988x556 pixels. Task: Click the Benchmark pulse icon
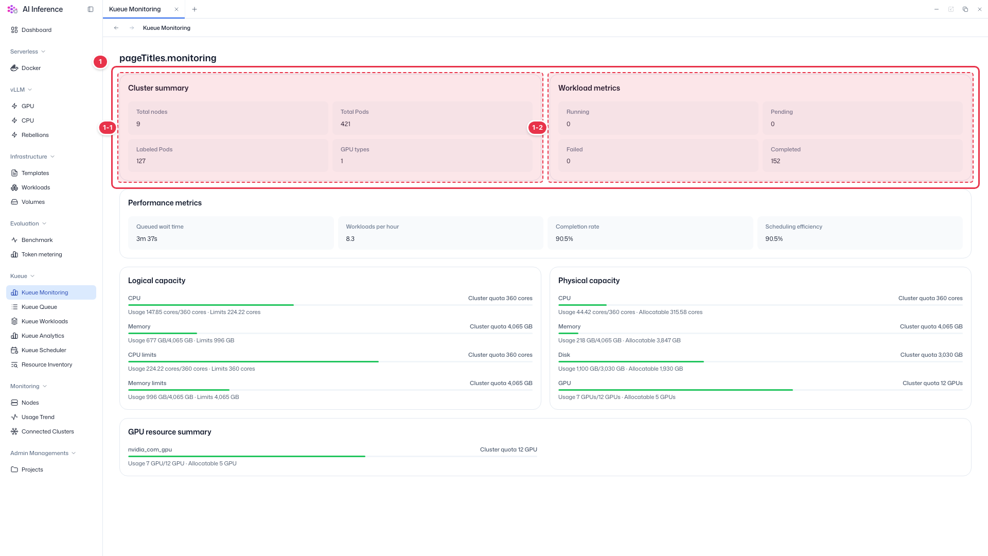pyautogui.click(x=14, y=240)
